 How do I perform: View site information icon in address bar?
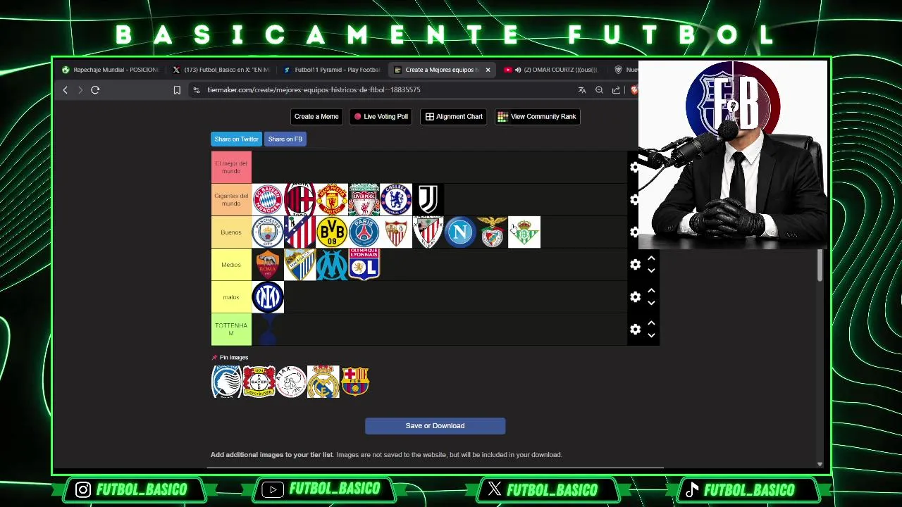(197, 90)
